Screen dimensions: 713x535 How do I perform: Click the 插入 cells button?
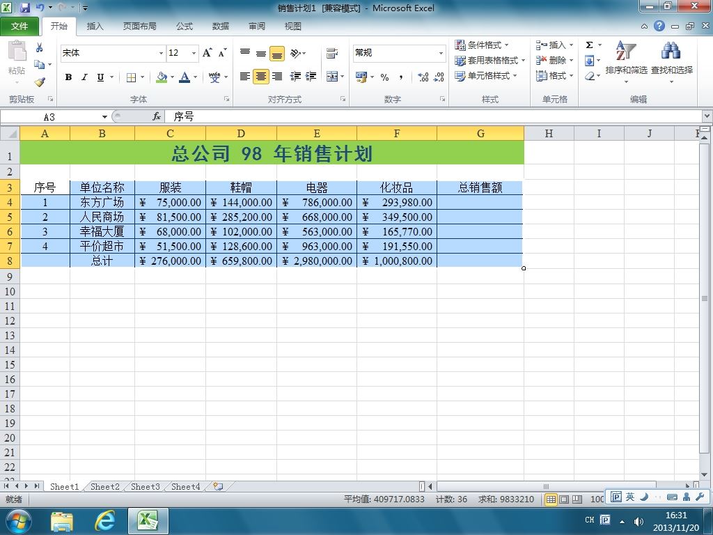pyautogui.click(x=554, y=45)
